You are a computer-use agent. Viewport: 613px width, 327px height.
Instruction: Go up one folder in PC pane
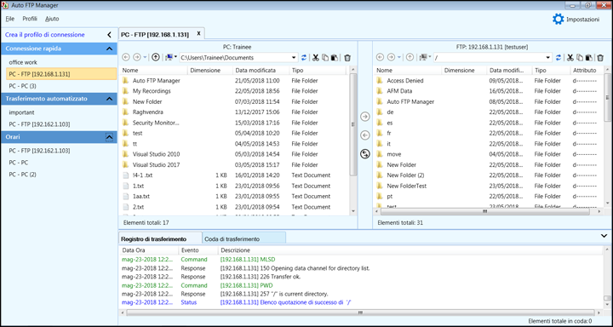[x=156, y=58]
